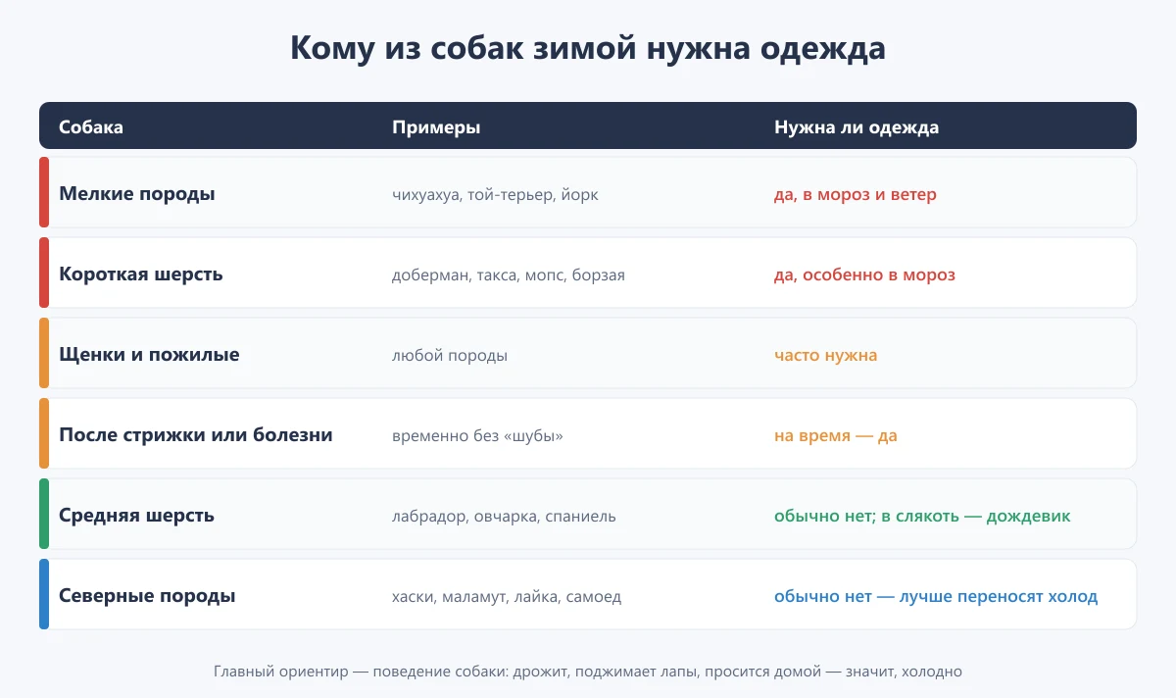Click the answer "часто нужна"
Viewport: 1176px width, 698px height.
tap(826, 355)
